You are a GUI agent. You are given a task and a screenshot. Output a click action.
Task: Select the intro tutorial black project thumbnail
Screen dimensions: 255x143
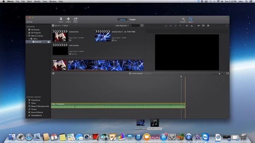pos(60,49)
